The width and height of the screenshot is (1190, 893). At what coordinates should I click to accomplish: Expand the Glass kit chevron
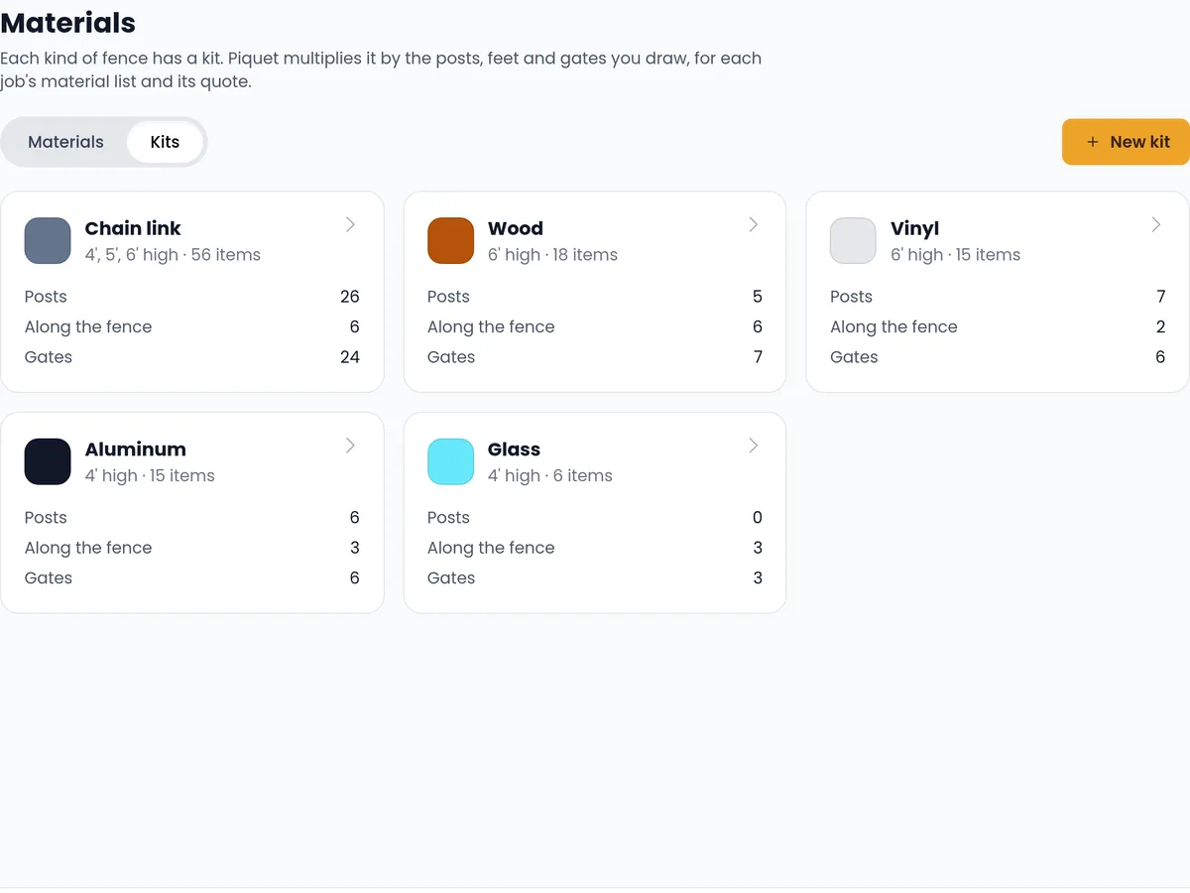[x=753, y=446]
